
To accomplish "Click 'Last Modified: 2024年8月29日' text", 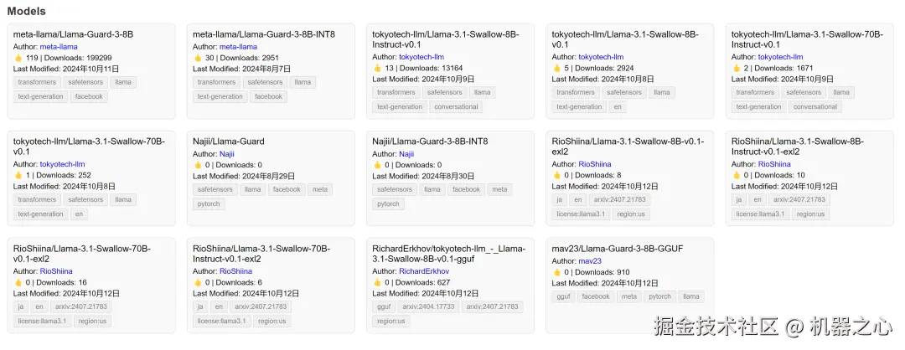I will [x=244, y=176].
